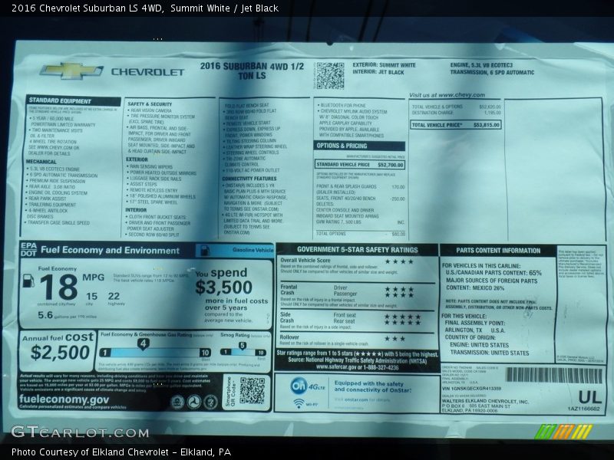
Task: Click the CONNECTIVITY FEATURES heading
Action: [x=249, y=179]
